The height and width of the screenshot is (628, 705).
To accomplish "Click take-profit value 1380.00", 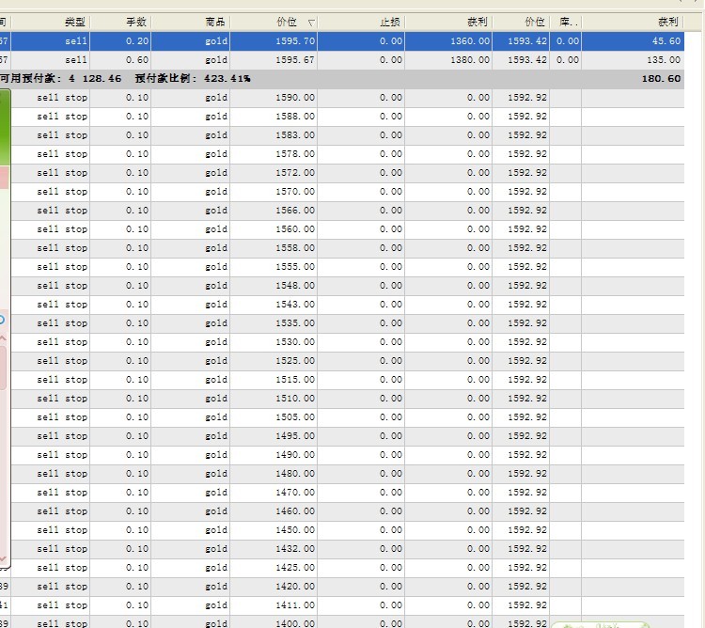I will 470,60.
